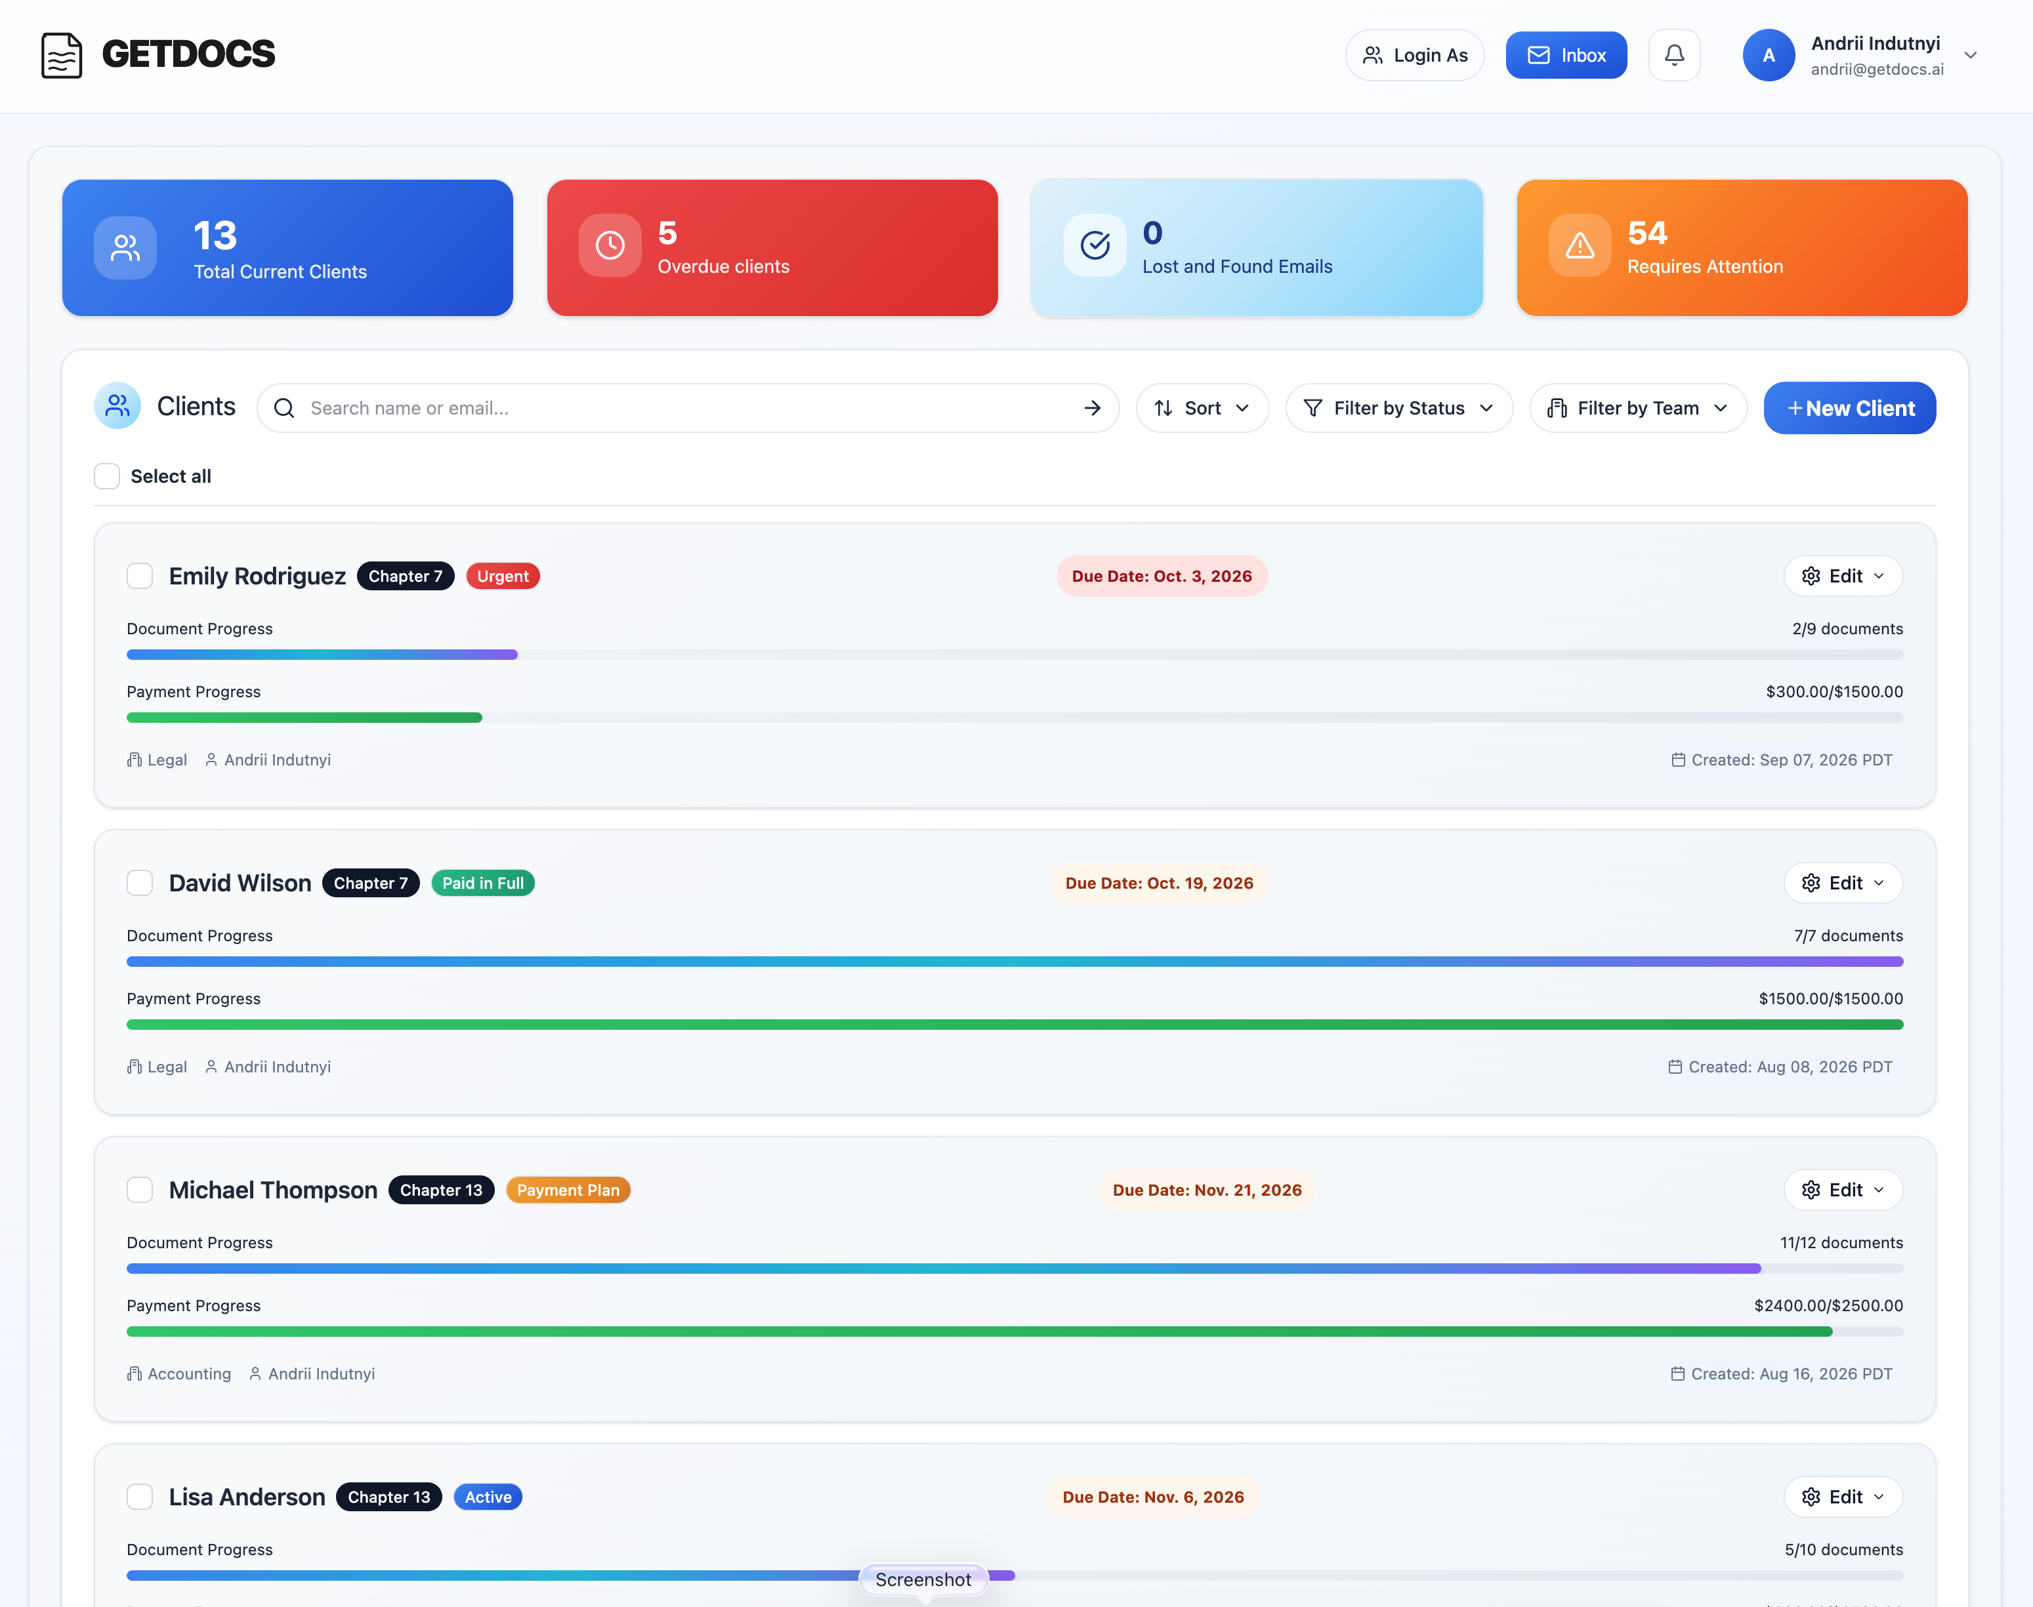This screenshot has height=1607, width=2033.
Task: Click the person icon beside Andrii Indutnyi in David Wilson's card
Action: (x=211, y=1066)
